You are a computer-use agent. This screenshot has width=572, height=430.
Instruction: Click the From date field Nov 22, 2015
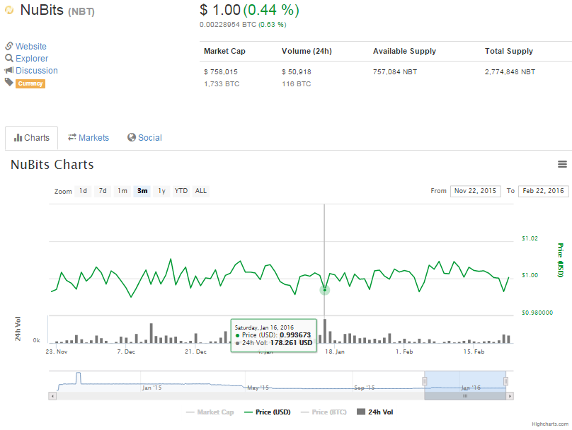point(475,191)
